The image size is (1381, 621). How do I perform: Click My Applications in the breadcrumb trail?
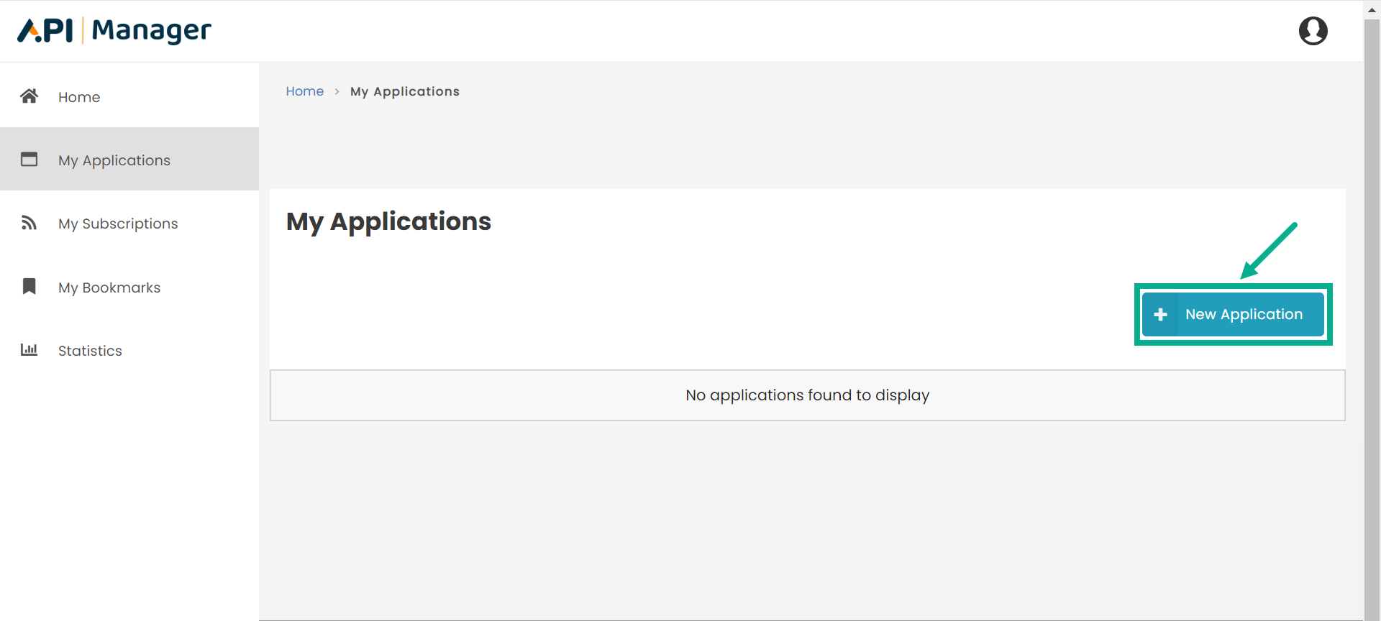pyautogui.click(x=404, y=91)
